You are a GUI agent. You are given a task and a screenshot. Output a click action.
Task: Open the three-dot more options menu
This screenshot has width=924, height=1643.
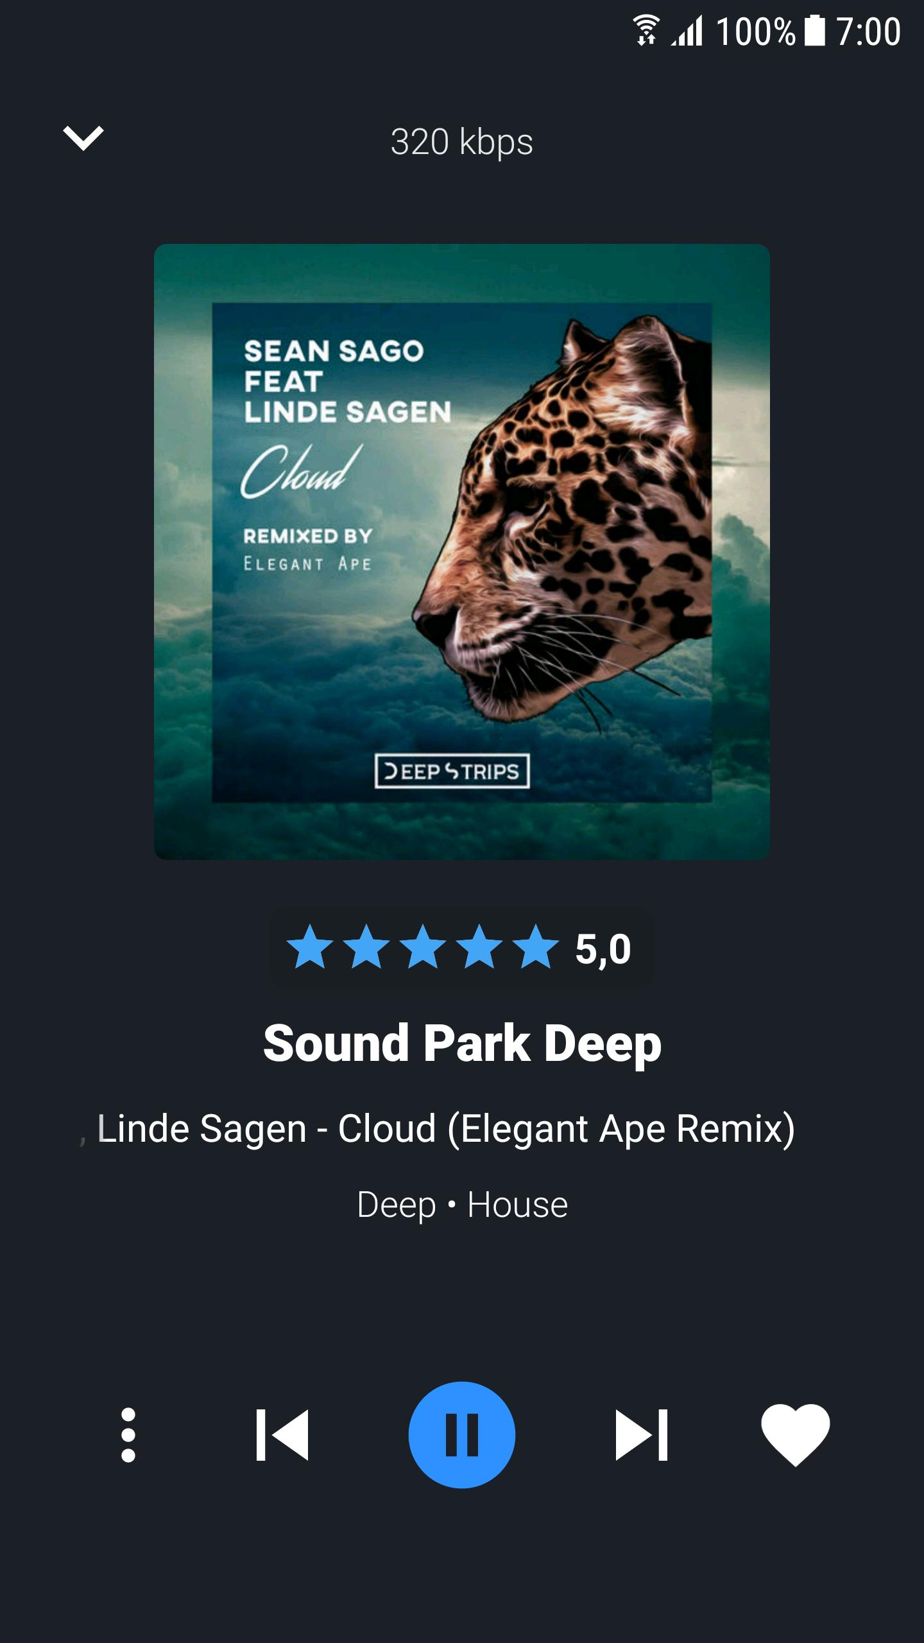pyautogui.click(x=128, y=1434)
